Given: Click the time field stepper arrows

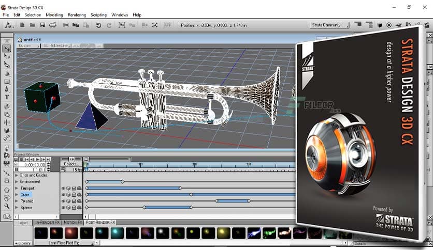Looking at the screenshot, I should point(49,165).
